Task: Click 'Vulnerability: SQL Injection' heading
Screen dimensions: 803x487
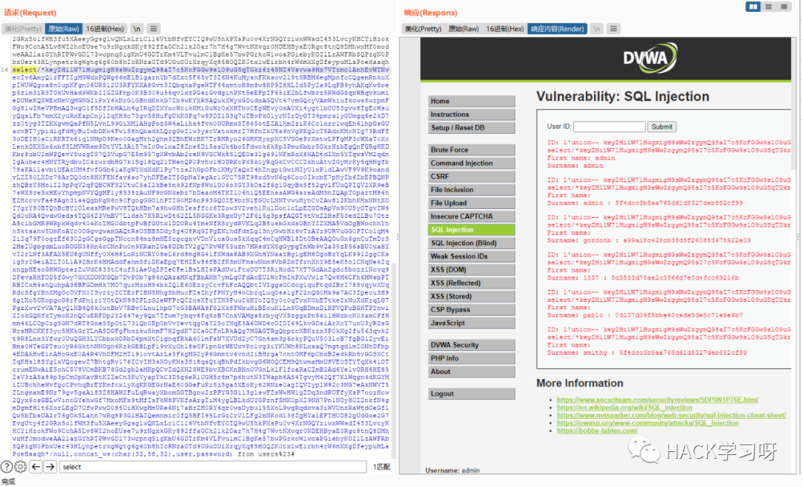Action: click(623, 96)
